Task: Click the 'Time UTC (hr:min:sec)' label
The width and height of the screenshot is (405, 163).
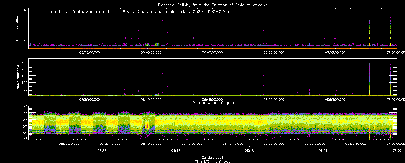Action: click(x=212, y=161)
